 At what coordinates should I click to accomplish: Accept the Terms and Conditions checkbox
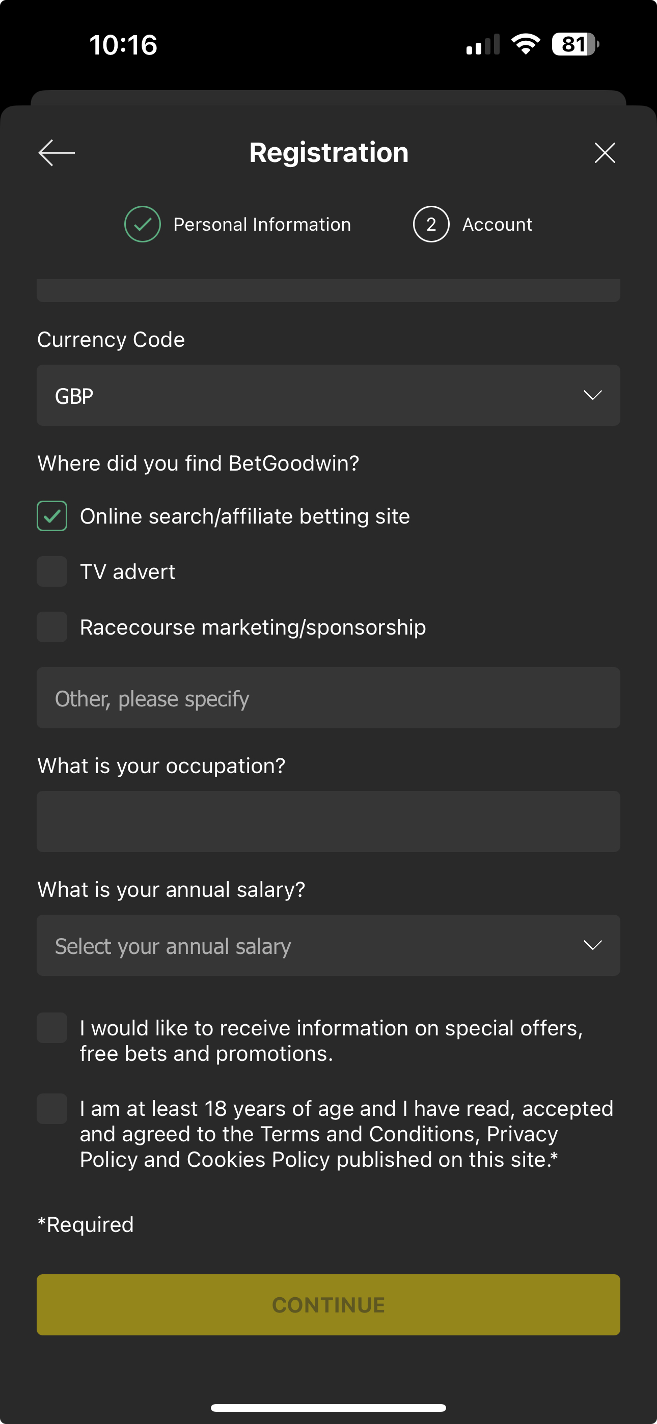51,1108
